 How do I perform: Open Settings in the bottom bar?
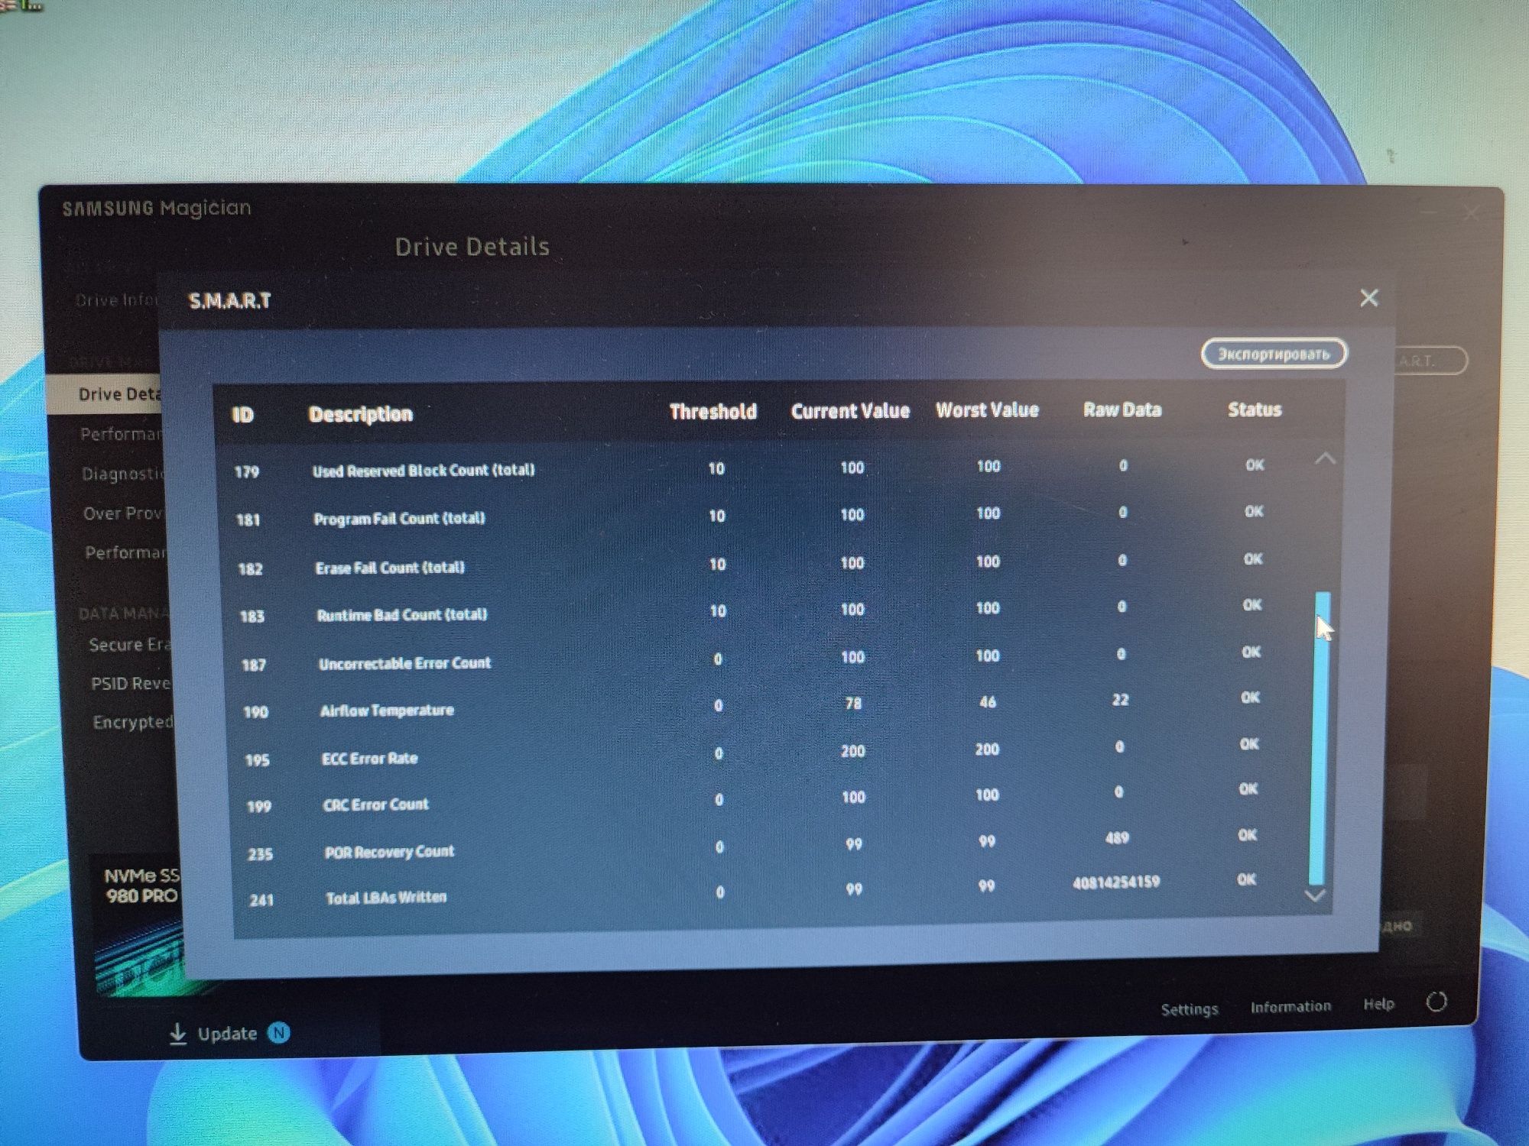(x=1189, y=1009)
